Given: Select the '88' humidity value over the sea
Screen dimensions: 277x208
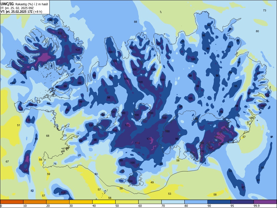Looking at the screenshot, I should click(x=135, y=22).
